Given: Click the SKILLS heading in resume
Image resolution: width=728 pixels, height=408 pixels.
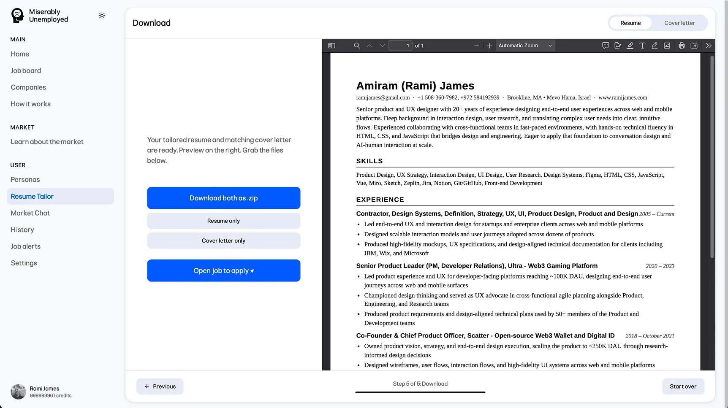Looking at the screenshot, I should click(369, 161).
